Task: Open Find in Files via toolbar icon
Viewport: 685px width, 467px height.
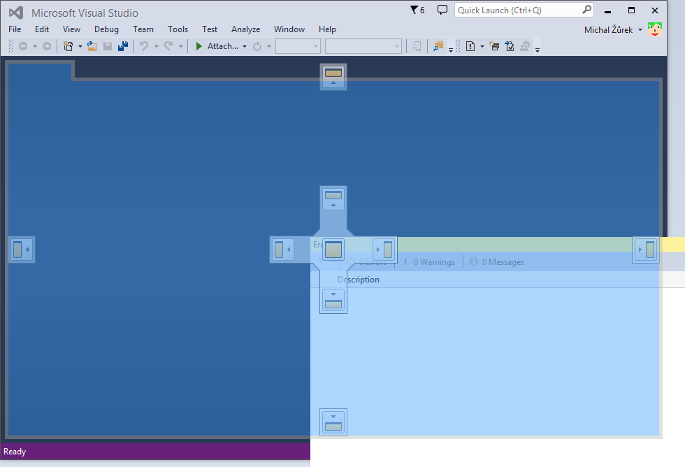Action: (436, 45)
